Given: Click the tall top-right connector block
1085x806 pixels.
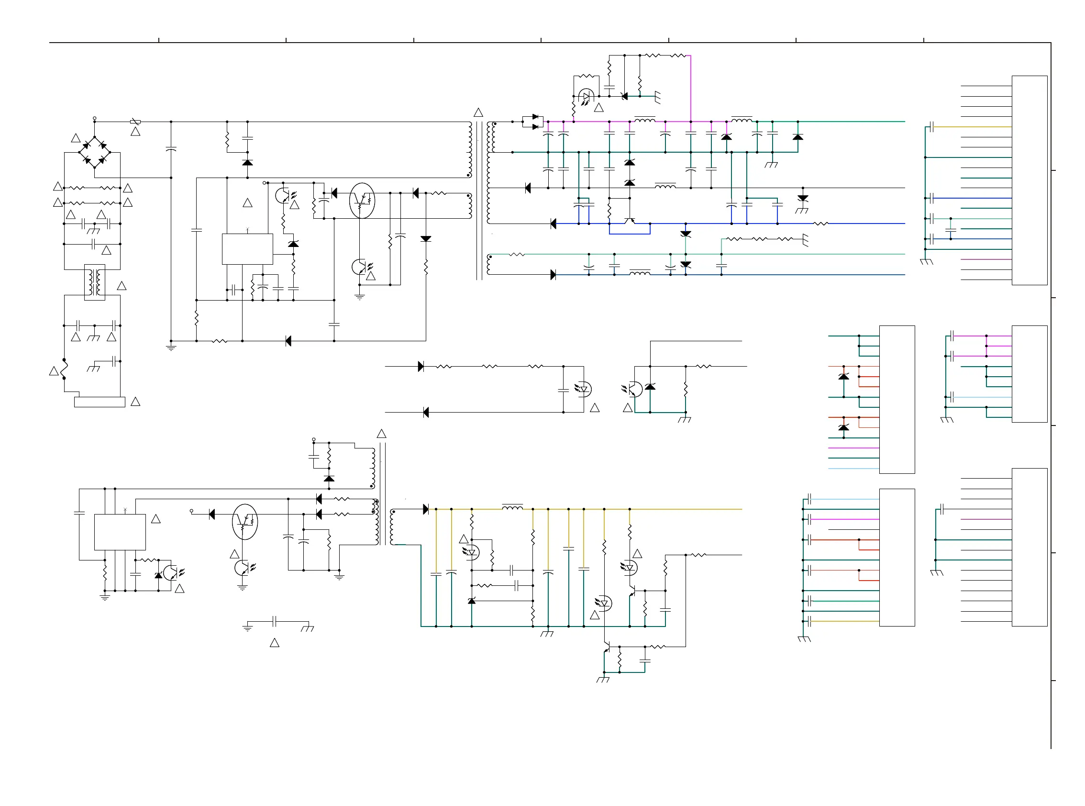Looking at the screenshot, I should pos(1029,180).
